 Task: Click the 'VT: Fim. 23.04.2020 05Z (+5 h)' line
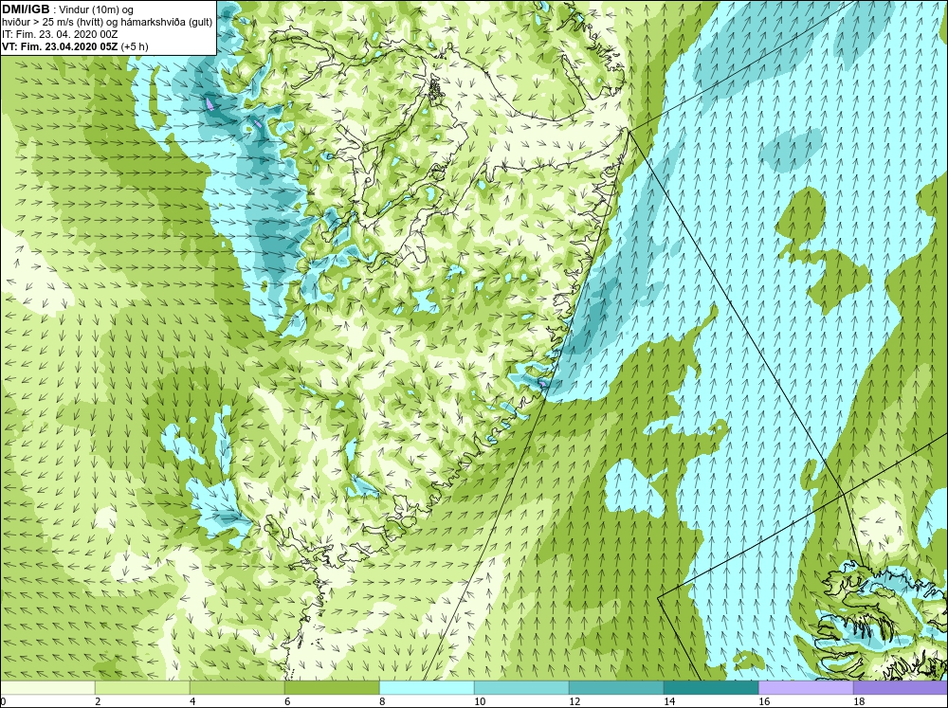click(x=75, y=46)
